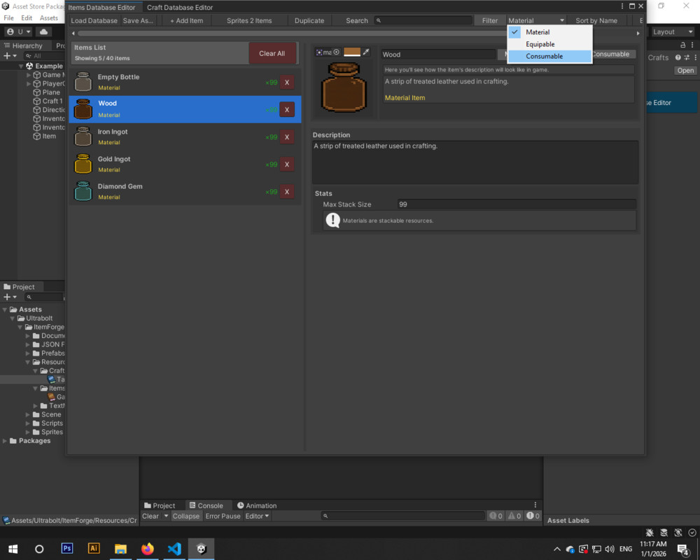Click the Clear All button in Items List
700x560 pixels.
272,52
